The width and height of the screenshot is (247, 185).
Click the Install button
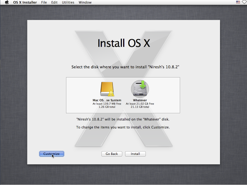pyautogui.click(x=135, y=154)
